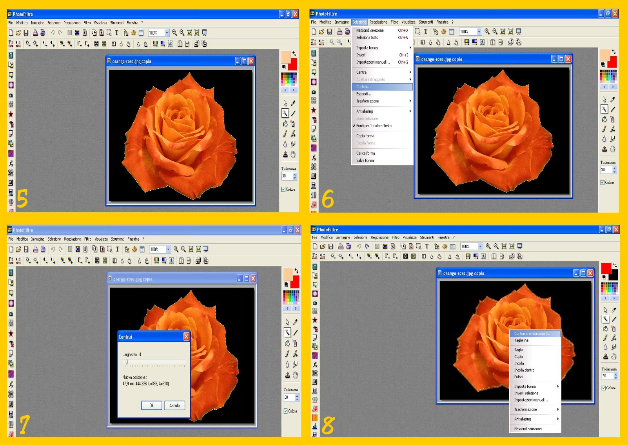Image resolution: width=628 pixels, height=445 pixels.
Task: Click the print icon in step 7 toolbar
Action: click(x=35, y=249)
